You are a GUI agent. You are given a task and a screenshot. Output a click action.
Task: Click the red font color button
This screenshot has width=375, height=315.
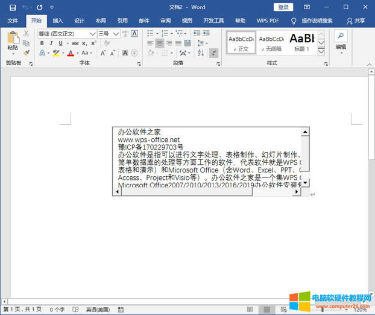(x=70, y=53)
